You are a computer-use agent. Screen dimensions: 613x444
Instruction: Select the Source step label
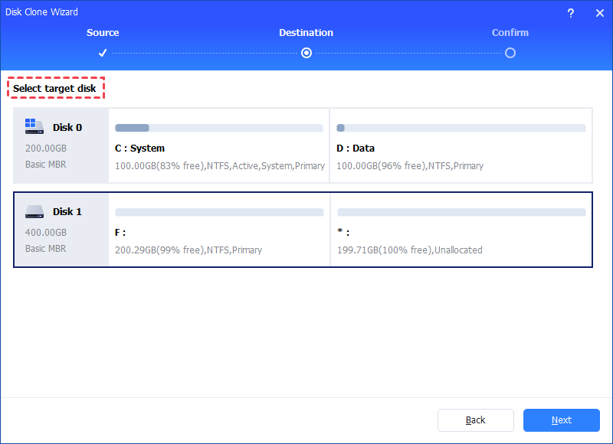click(x=103, y=33)
